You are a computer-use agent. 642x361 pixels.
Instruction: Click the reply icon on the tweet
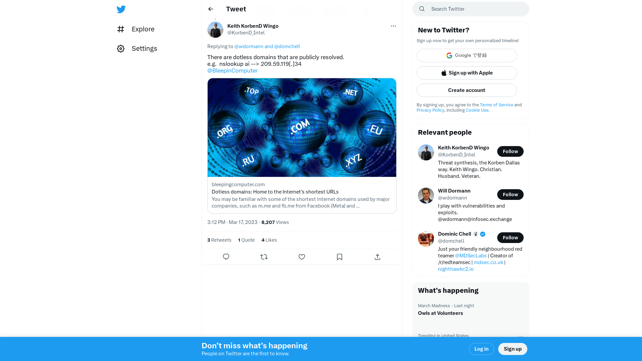(x=226, y=256)
